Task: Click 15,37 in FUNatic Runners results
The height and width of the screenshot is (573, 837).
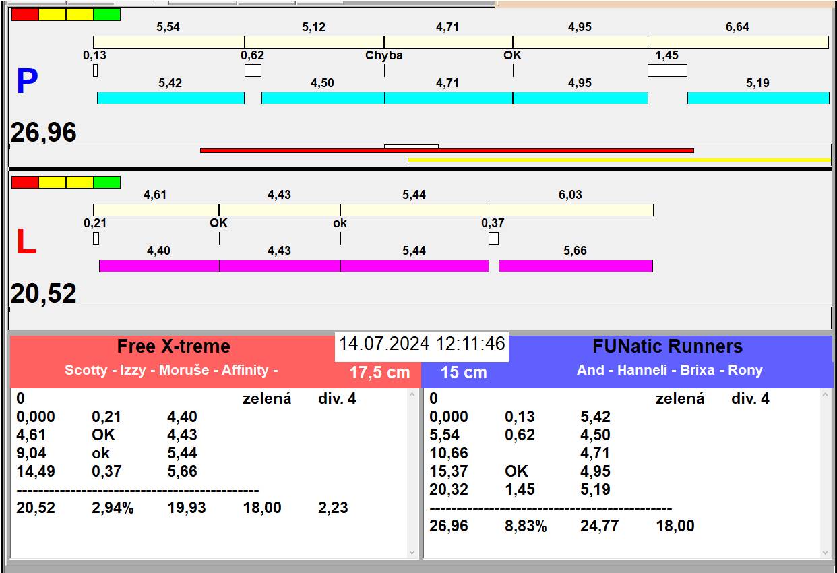Action: (x=449, y=472)
